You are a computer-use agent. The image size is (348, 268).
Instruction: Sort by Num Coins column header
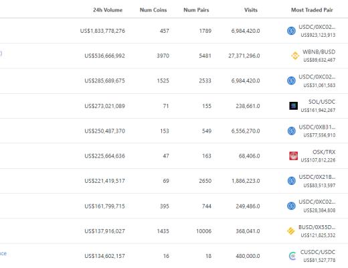[x=153, y=10]
